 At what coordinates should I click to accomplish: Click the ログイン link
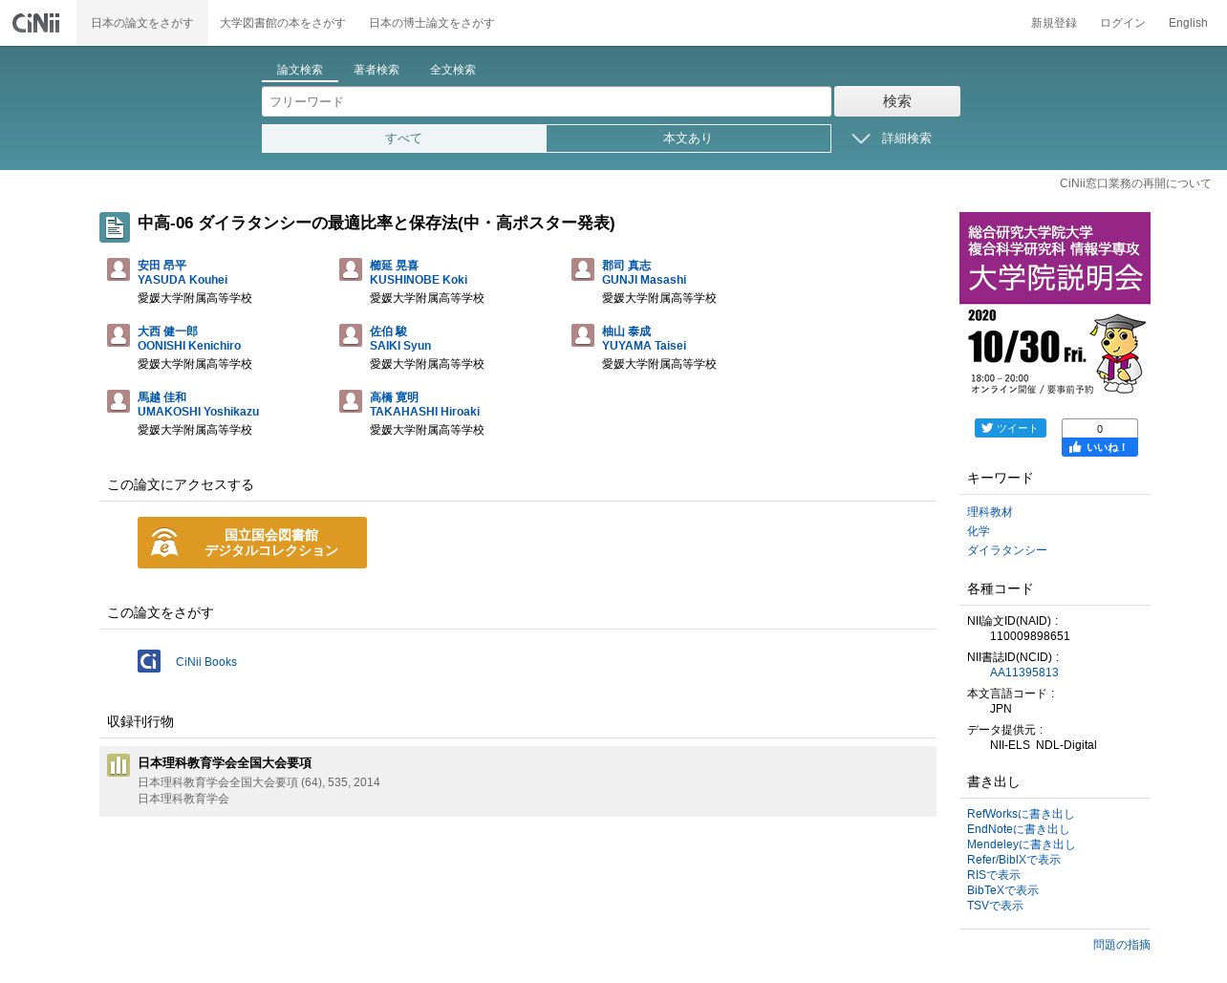(1123, 23)
